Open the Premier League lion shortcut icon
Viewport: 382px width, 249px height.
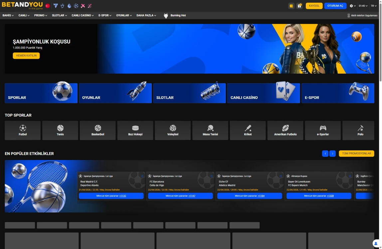coord(69,6)
